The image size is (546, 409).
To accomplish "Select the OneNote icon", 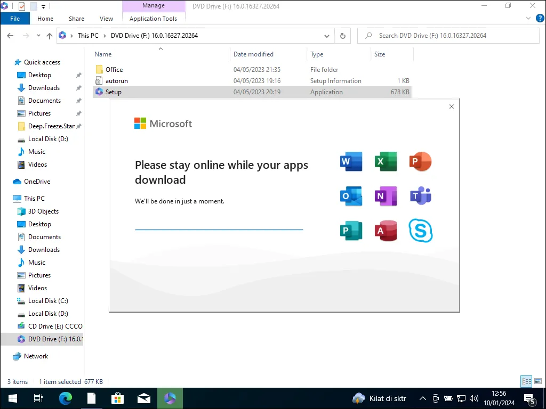I will (385, 196).
